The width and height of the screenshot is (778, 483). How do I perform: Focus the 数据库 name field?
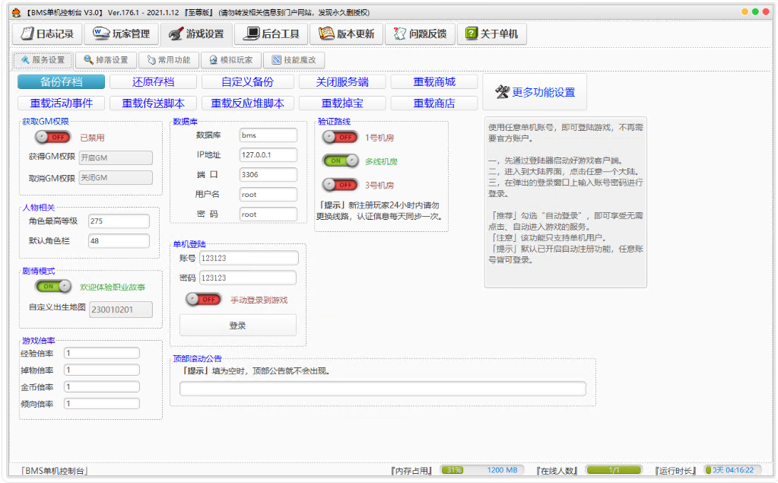pyautogui.click(x=268, y=135)
